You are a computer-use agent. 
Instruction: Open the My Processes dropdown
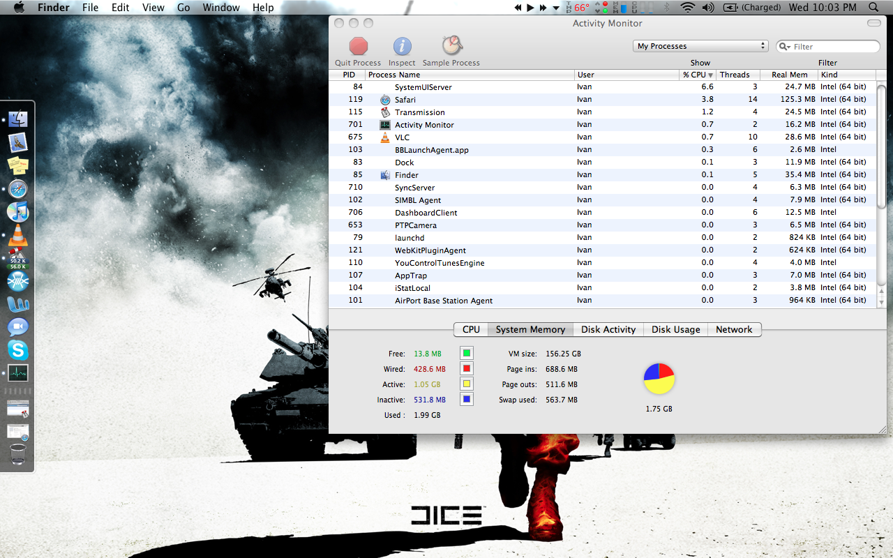(x=700, y=46)
